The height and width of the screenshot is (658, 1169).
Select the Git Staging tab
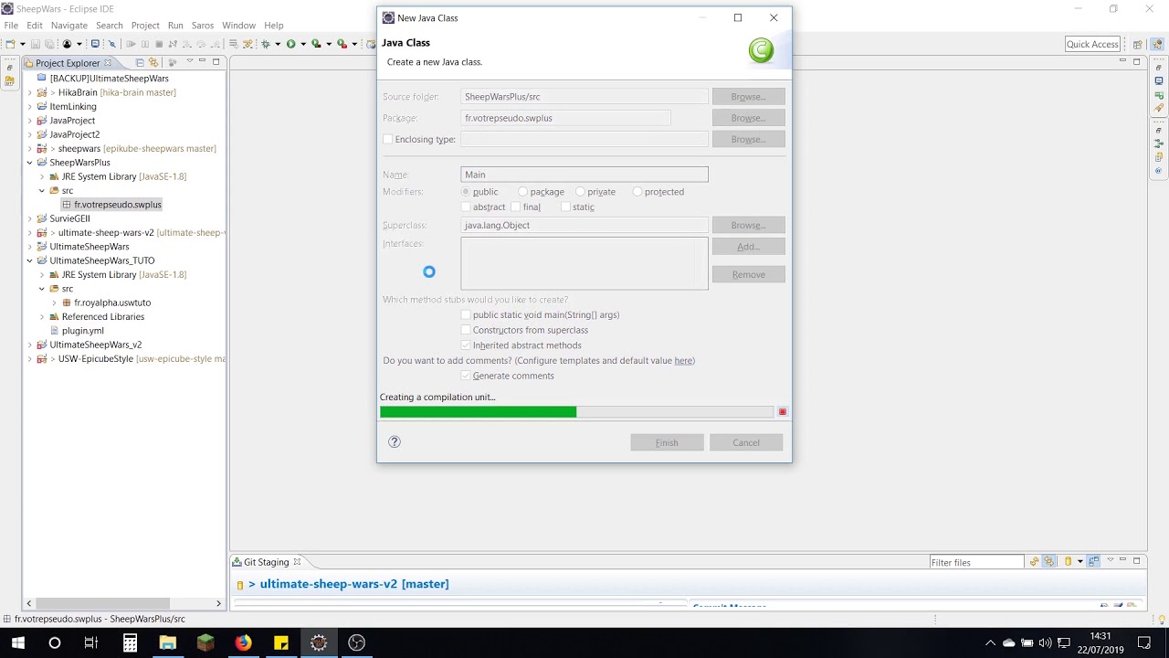266,562
